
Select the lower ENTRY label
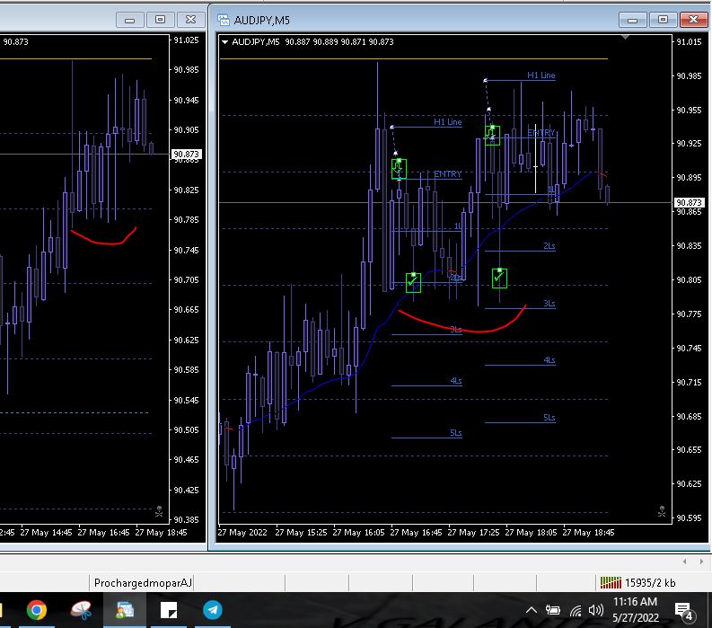(x=448, y=173)
